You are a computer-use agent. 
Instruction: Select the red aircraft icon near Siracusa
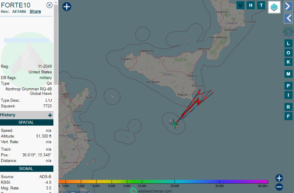point(199,102)
